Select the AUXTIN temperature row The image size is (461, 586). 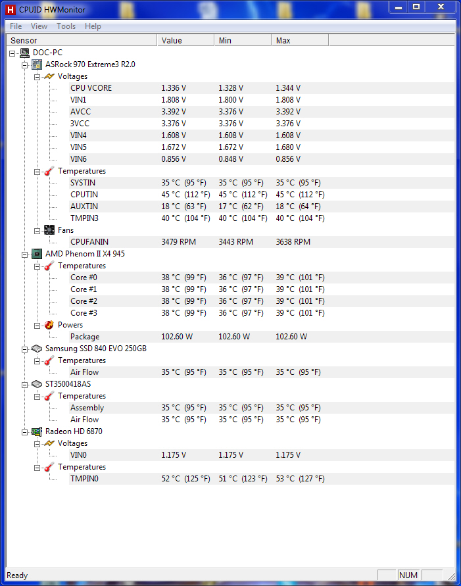(x=262, y=207)
